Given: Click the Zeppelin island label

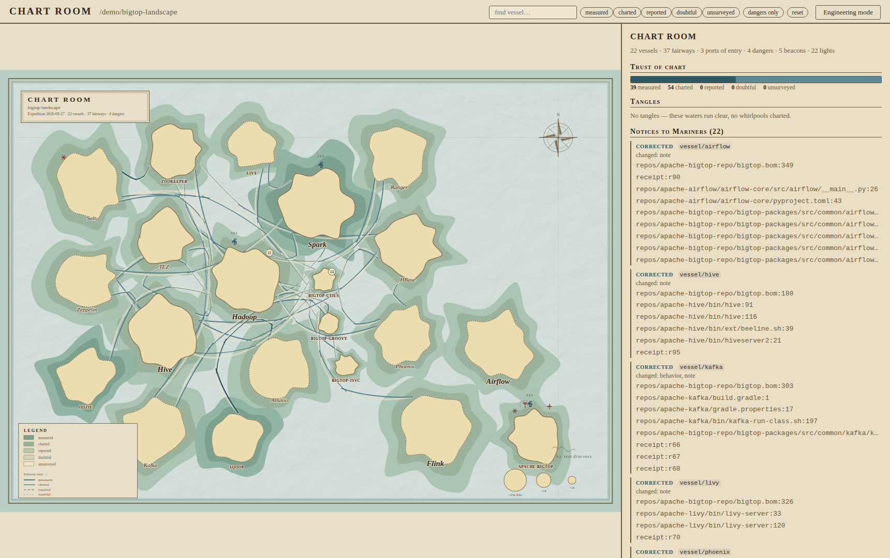Looking at the screenshot, I should pos(87,310).
